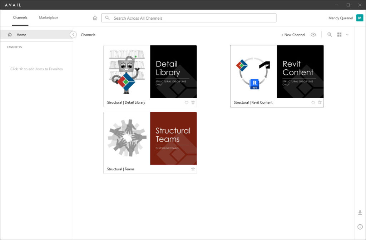Click the magnifier icon inside the search field

point(107,18)
